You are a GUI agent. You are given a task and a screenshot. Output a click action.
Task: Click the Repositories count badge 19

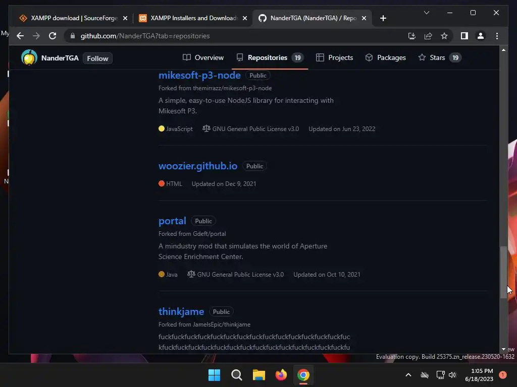click(298, 58)
